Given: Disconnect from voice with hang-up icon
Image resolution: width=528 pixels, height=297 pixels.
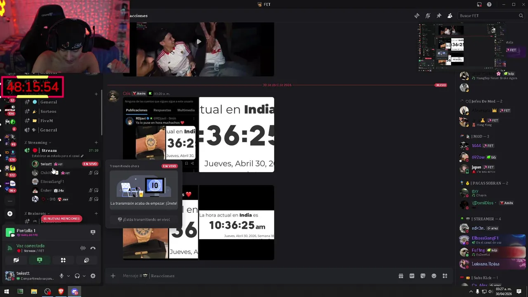Looking at the screenshot, I should [93, 248].
